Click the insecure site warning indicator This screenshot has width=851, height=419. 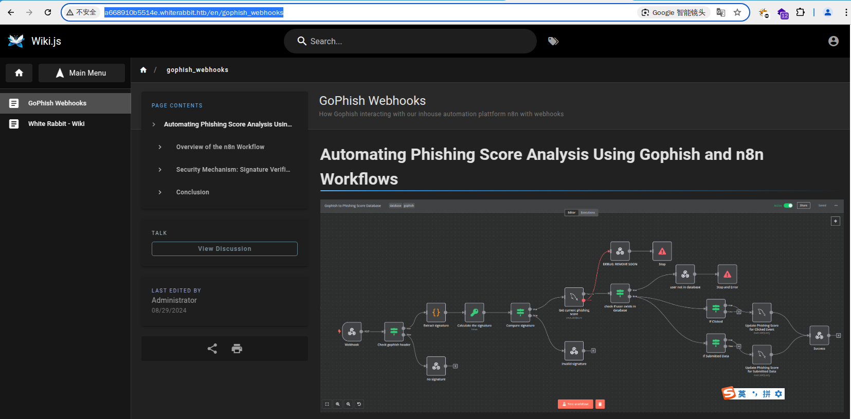point(81,12)
